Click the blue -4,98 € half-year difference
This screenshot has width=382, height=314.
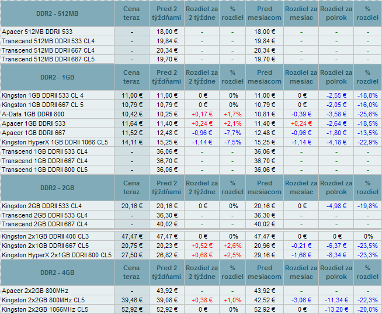coord(336,206)
